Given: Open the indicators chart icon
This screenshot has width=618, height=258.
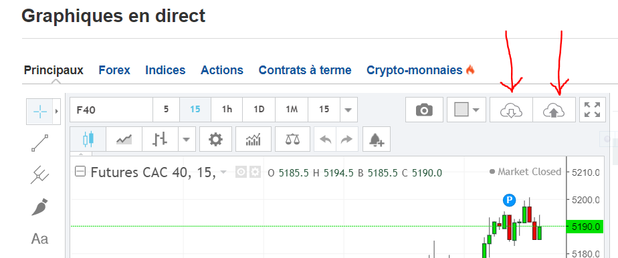Looking at the screenshot, I should [x=253, y=139].
